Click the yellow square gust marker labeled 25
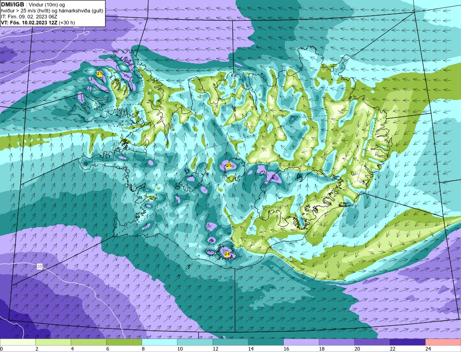 229,166
